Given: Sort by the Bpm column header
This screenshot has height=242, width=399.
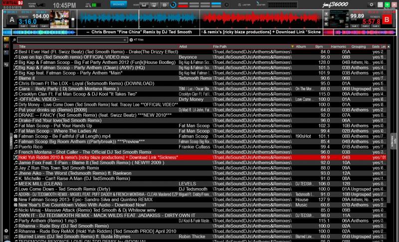Looking at the screenshot, I should 319,46.
